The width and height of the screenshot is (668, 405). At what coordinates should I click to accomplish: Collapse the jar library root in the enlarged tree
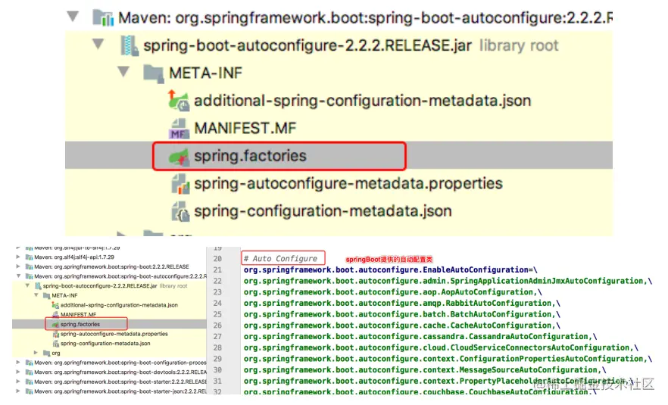(98, 44)
